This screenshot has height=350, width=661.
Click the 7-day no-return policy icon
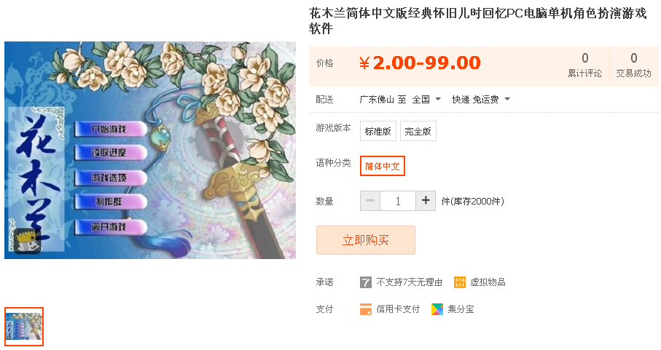[x=366, y=282]
